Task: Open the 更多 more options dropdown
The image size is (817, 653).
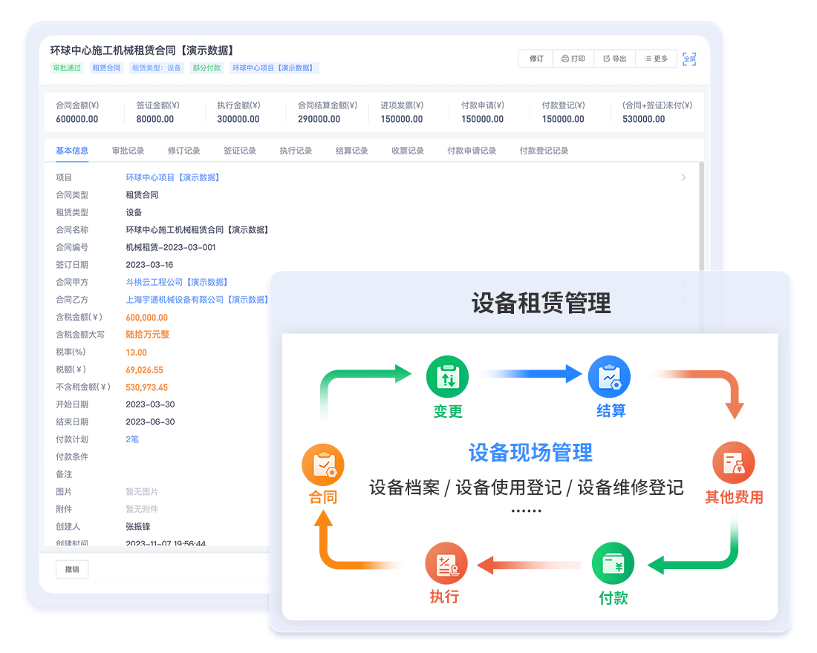Action: [656, 59]
